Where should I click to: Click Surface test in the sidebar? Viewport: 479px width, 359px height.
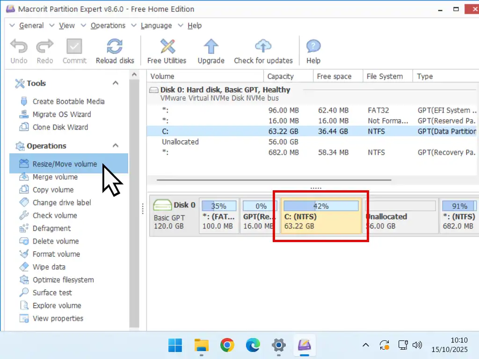(x=52, y=293)
